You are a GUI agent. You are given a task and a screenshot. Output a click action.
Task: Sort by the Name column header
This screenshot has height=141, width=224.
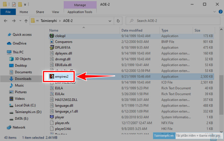[54, 31]
